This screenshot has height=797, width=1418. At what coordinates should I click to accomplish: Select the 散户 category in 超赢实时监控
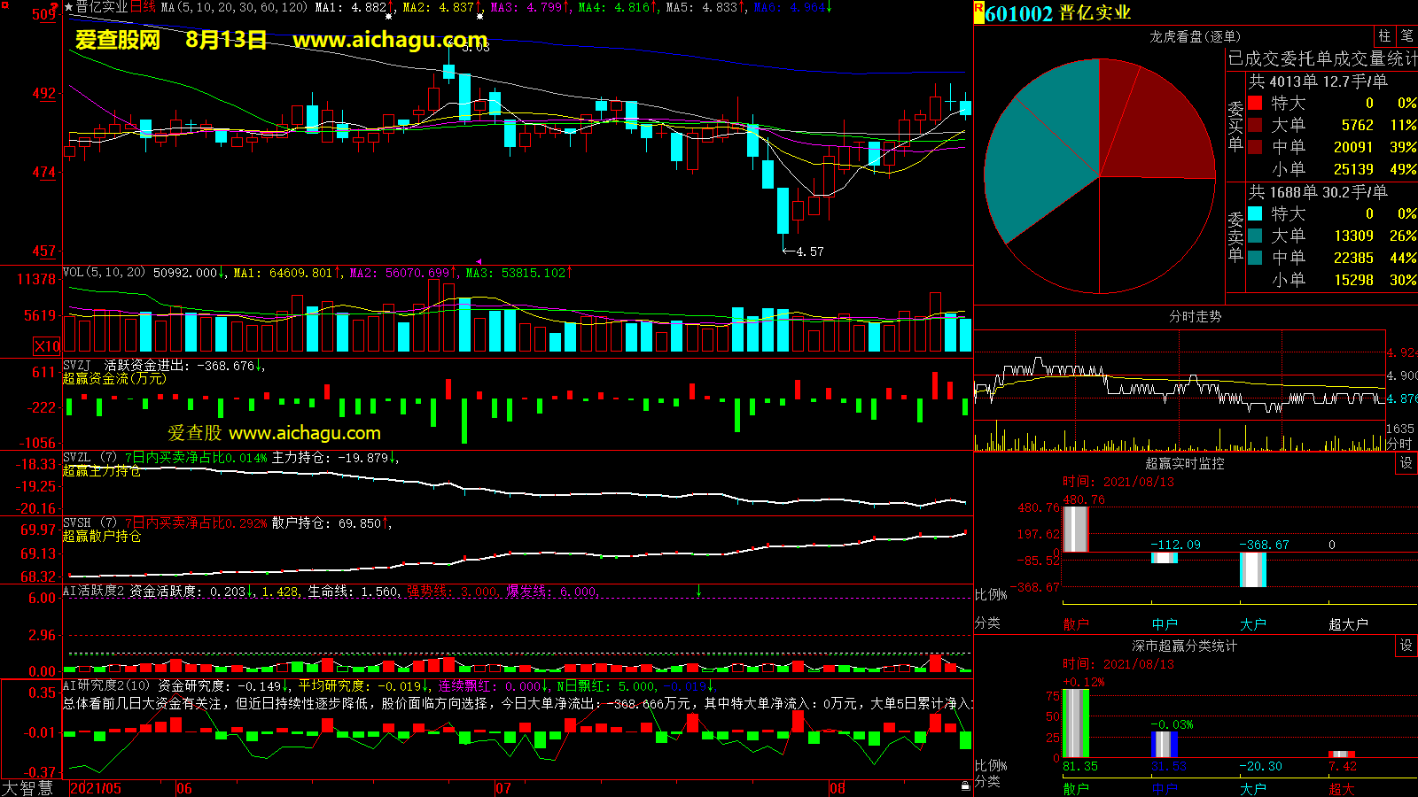pos(1075,624)
